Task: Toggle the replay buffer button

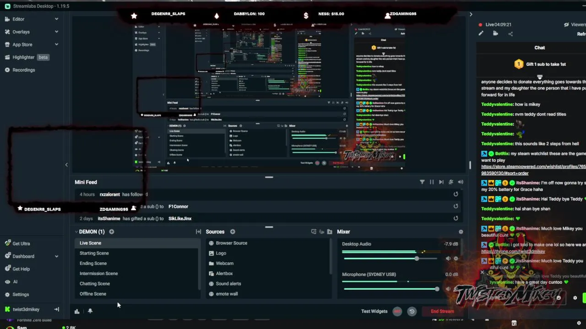Action: (412, 311)
